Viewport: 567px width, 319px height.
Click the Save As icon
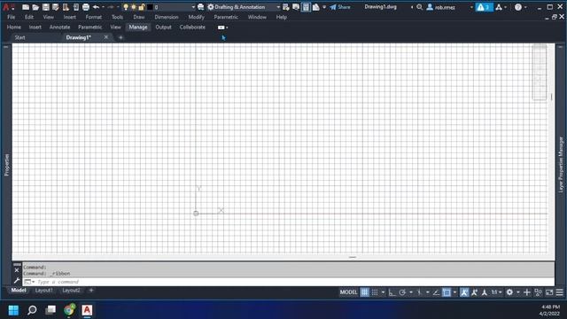pos(55,7)
